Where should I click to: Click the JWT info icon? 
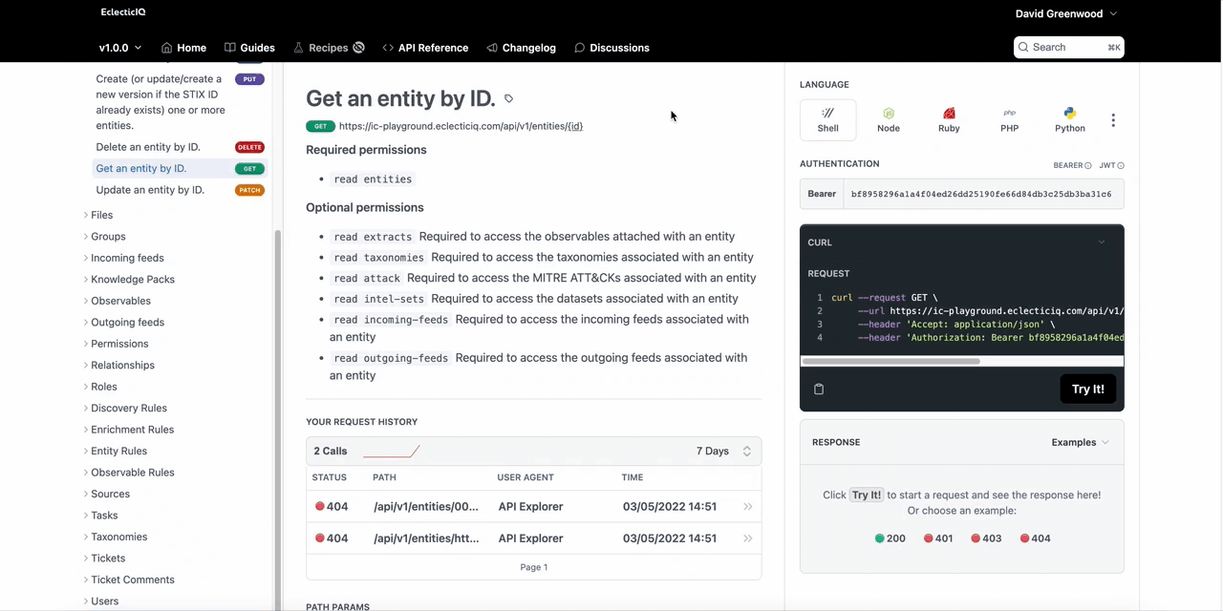point(1121,165)
